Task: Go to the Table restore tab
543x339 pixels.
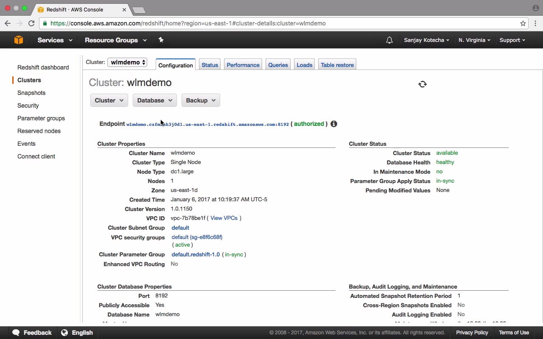Action: [337, 65]
